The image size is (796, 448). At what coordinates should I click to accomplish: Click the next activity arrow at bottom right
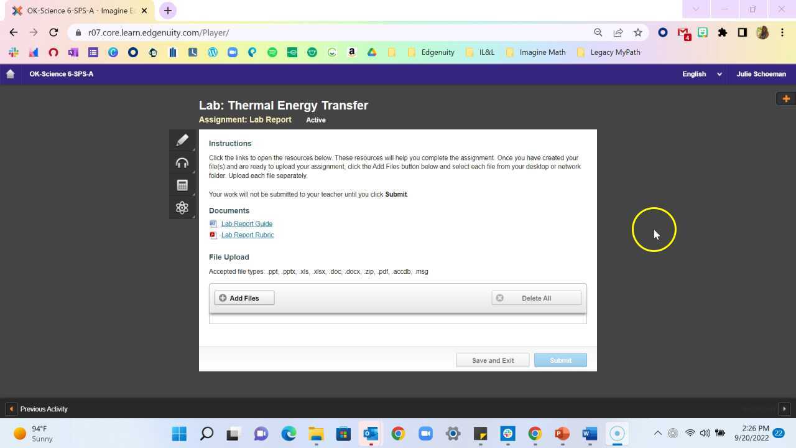784,409
